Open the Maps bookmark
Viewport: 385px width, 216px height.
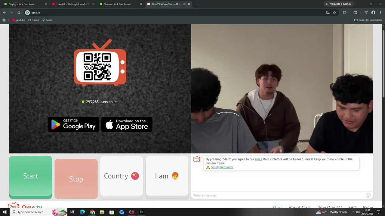point(47,20)
